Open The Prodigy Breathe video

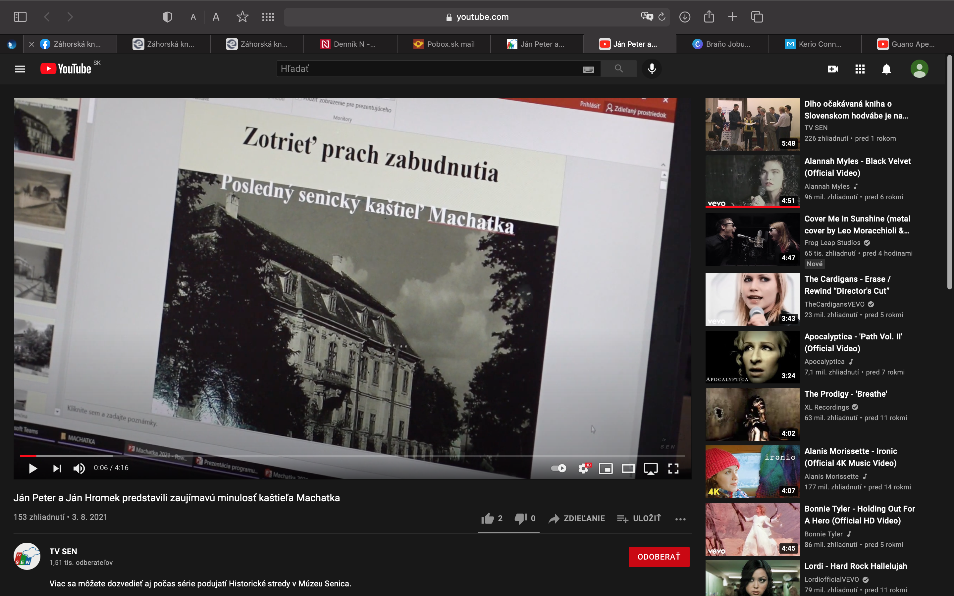click(846, 394)
